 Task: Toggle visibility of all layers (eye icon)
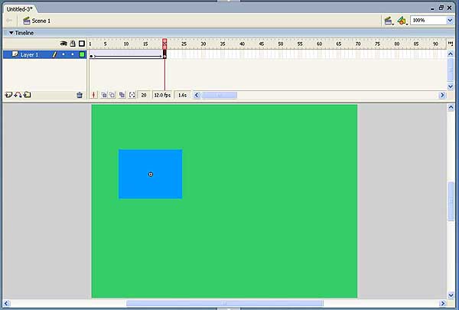click(x=63, y=44)
